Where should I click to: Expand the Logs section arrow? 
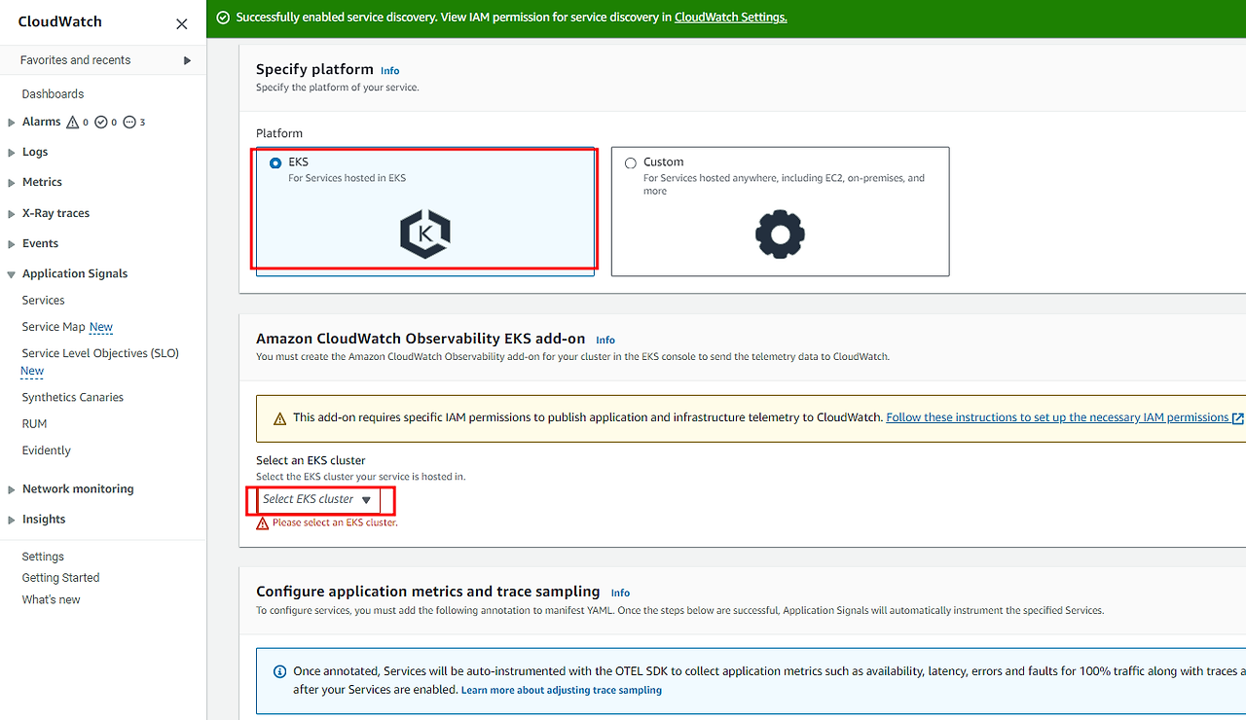point(11,153)
